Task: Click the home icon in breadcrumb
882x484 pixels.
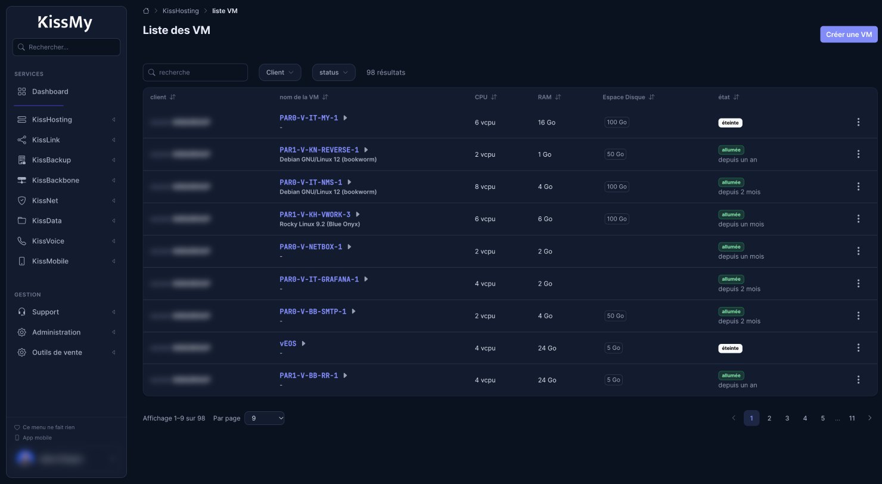Action: (x=146, y=11)
